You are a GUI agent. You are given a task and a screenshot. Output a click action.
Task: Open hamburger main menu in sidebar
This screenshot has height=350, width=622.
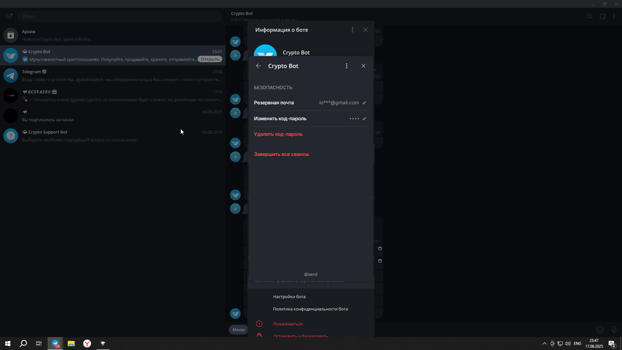(9, 16)
